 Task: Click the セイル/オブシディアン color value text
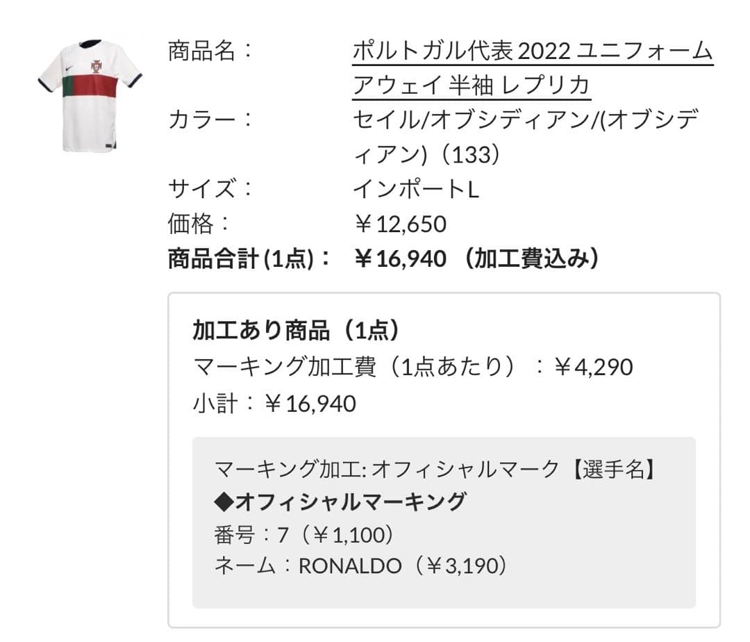(525, 120)
